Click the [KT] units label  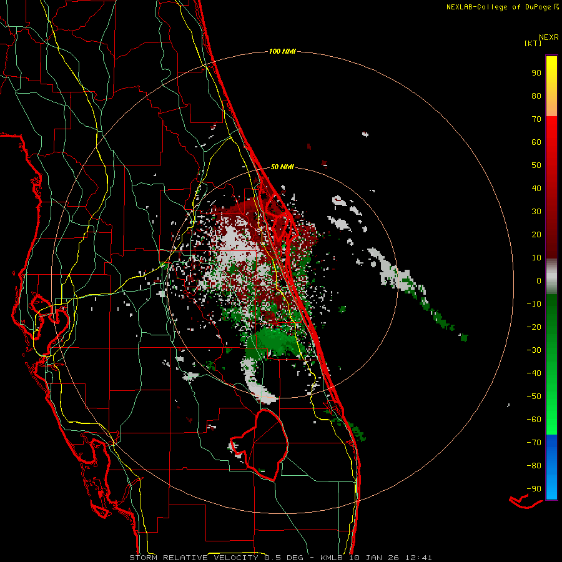pyautogui.click(x=533, y=43)
